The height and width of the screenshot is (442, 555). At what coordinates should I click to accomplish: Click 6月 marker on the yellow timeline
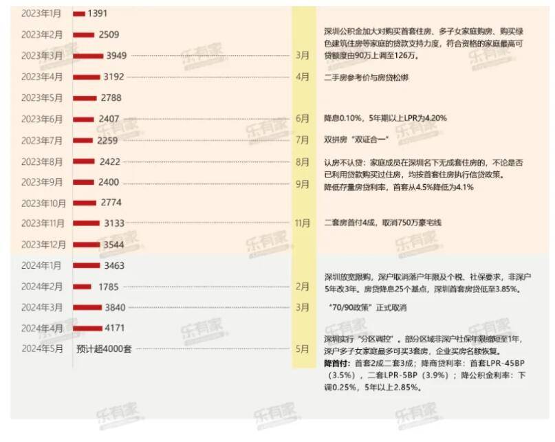303,119
